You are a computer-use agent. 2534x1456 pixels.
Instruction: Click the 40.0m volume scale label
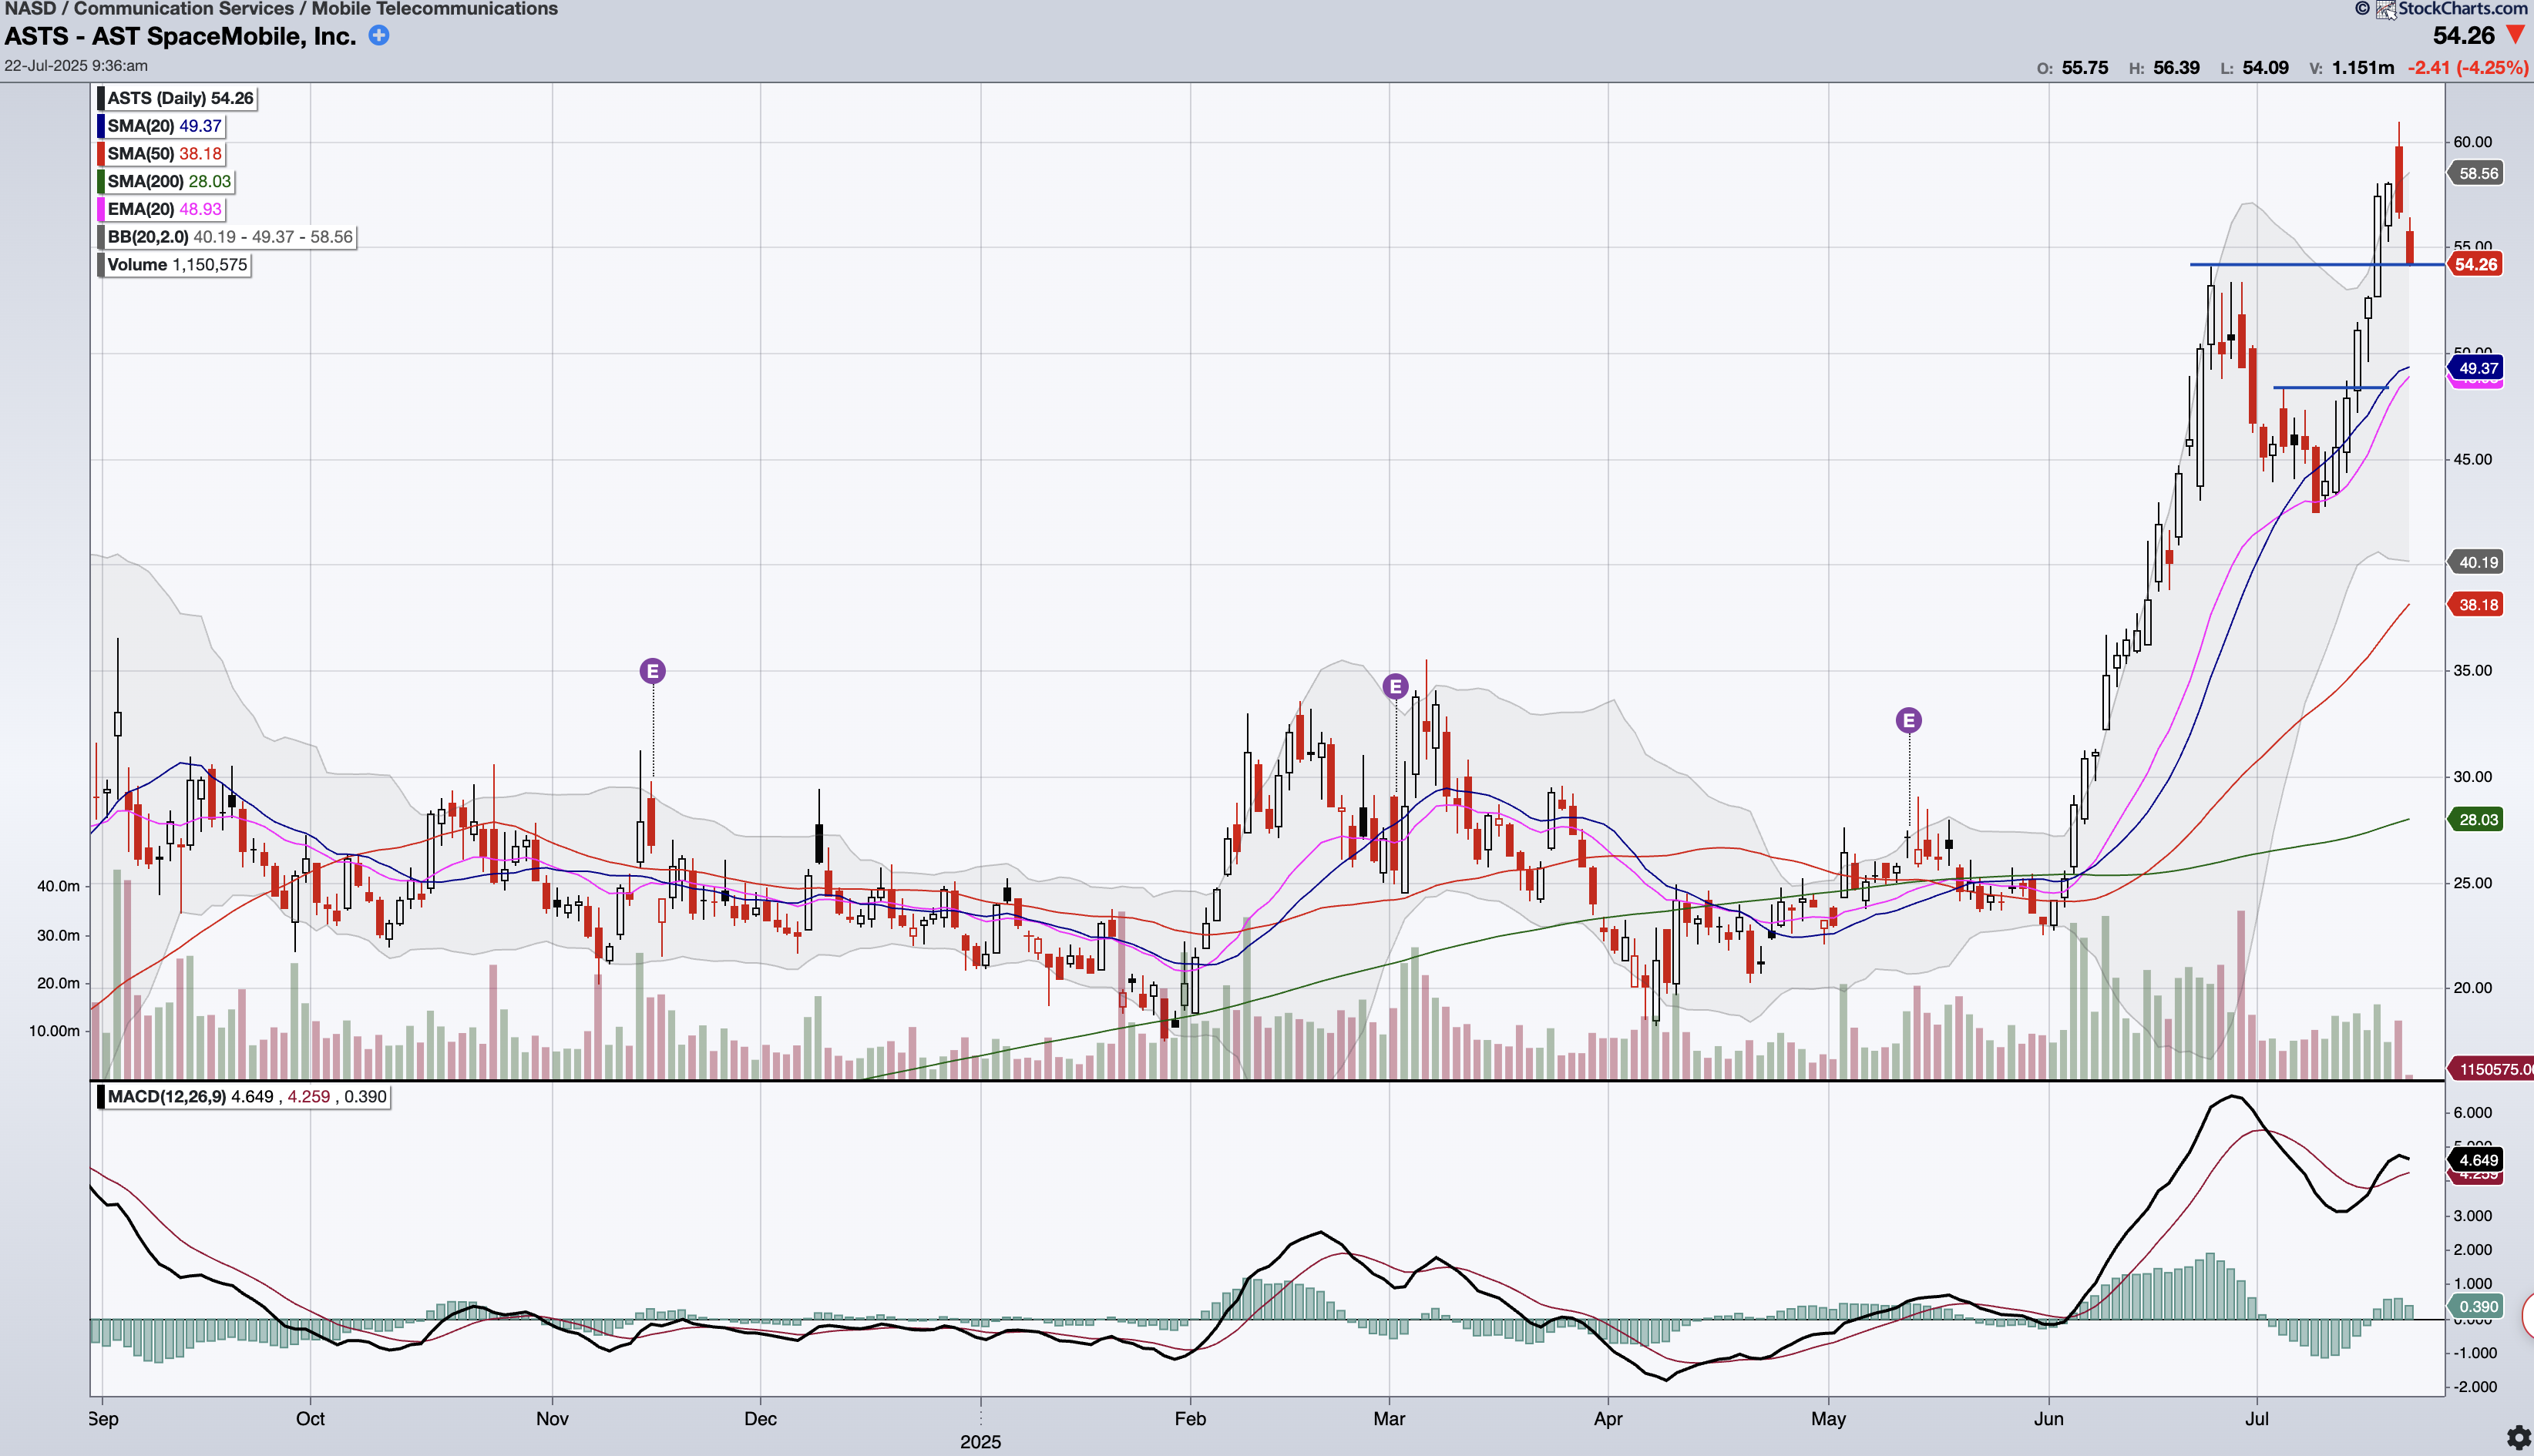[x=58, y=886]
